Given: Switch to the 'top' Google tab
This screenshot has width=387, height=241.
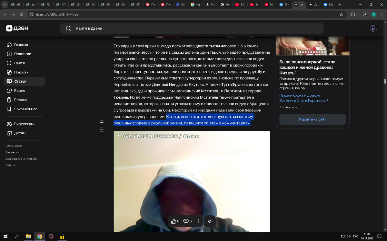Looking at the screenshot, I should coord(196,4).
